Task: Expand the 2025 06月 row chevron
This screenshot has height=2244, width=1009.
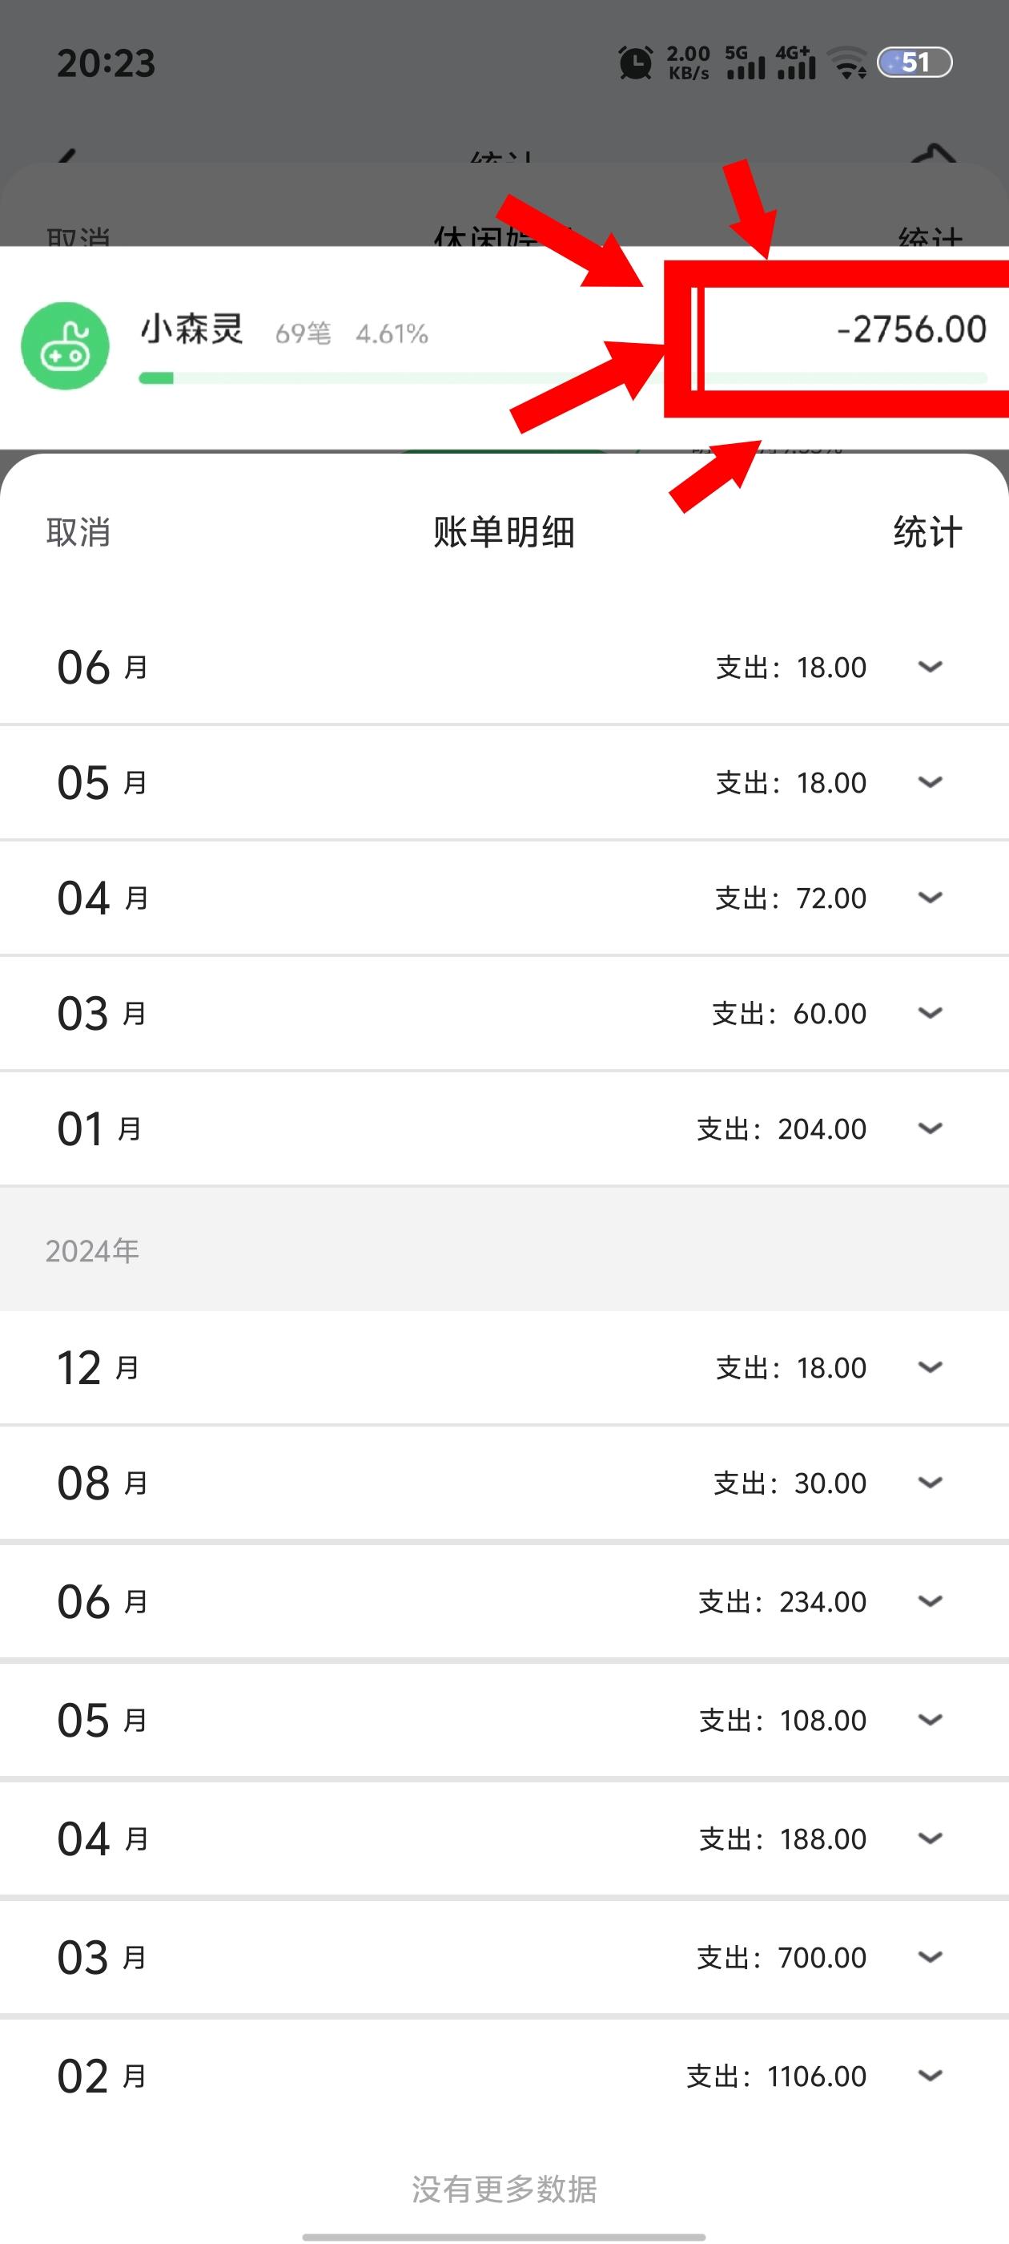Action: point(930,668)
